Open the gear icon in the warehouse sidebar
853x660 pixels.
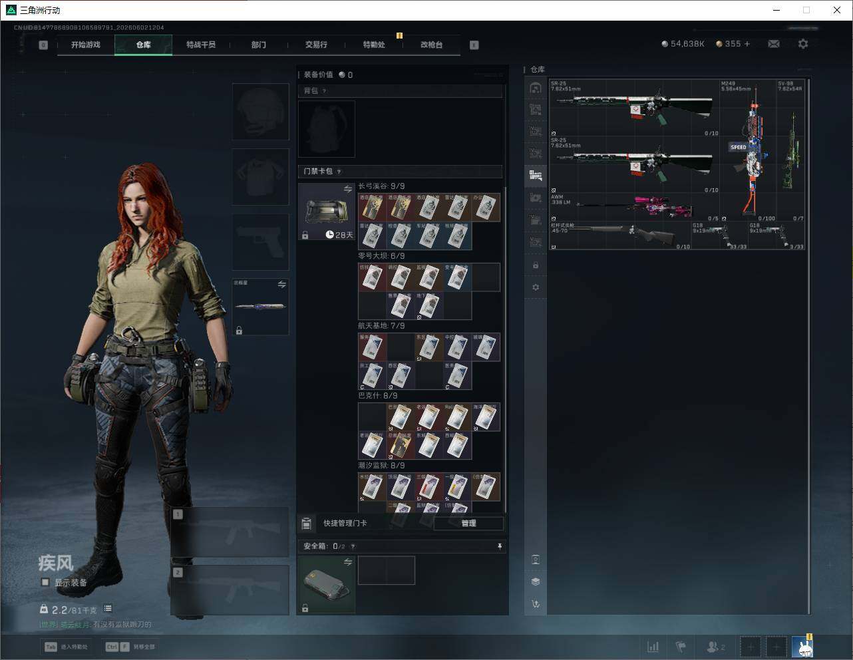point(536,287)
